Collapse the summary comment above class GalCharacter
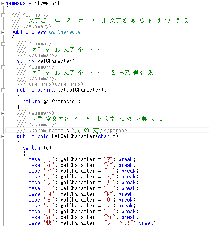 (x=3, y=15)
